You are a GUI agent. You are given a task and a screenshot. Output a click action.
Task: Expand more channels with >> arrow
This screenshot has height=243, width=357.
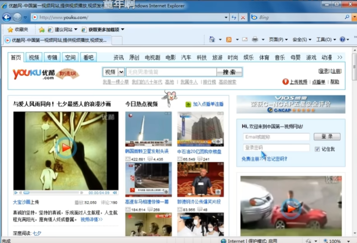[340, 58]
